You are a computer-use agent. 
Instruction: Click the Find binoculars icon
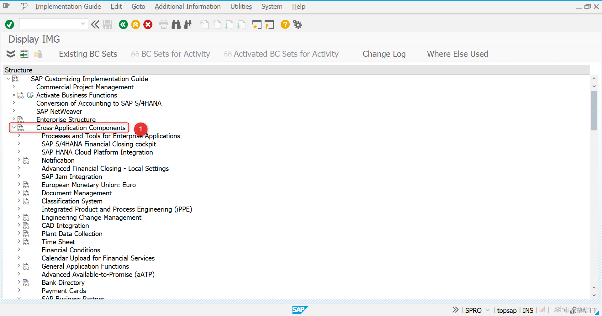click(x=176, y=24)
